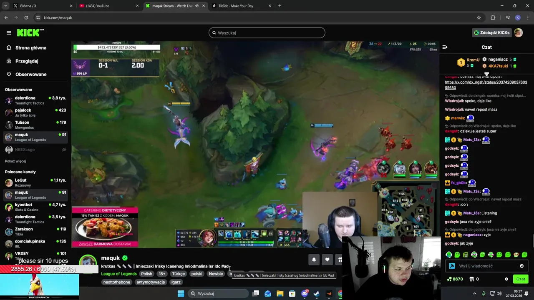This screenshot has width=534, height=300.
Task: Open the x.com twitt link in chat
Action: coord(486,85)
